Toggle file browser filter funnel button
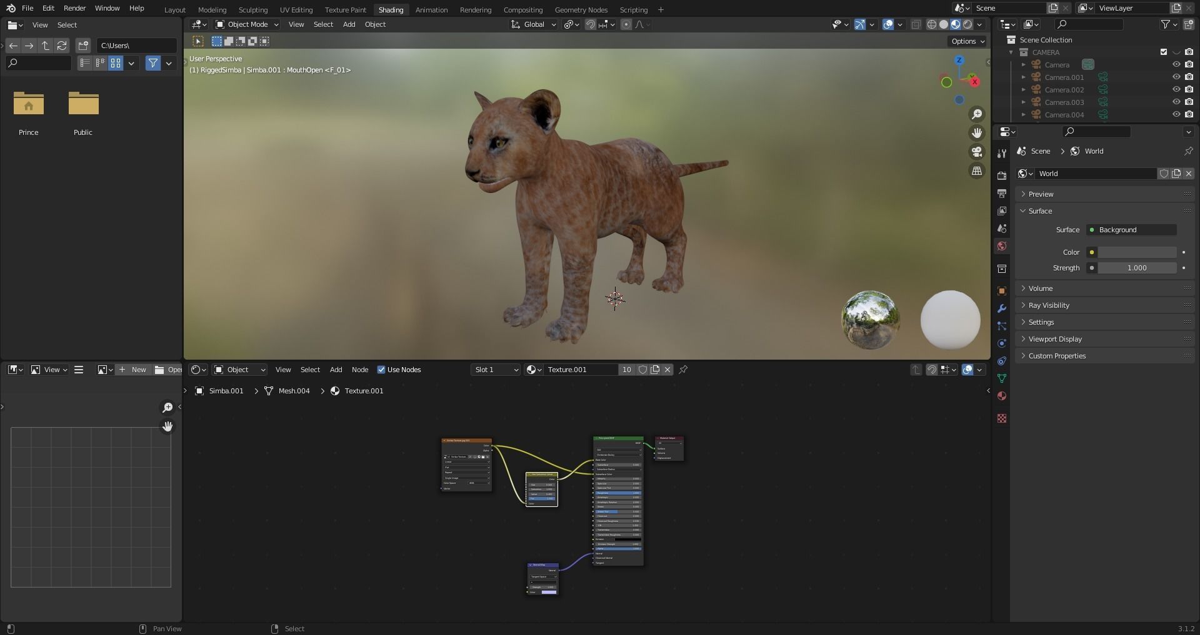 (153, 63)
